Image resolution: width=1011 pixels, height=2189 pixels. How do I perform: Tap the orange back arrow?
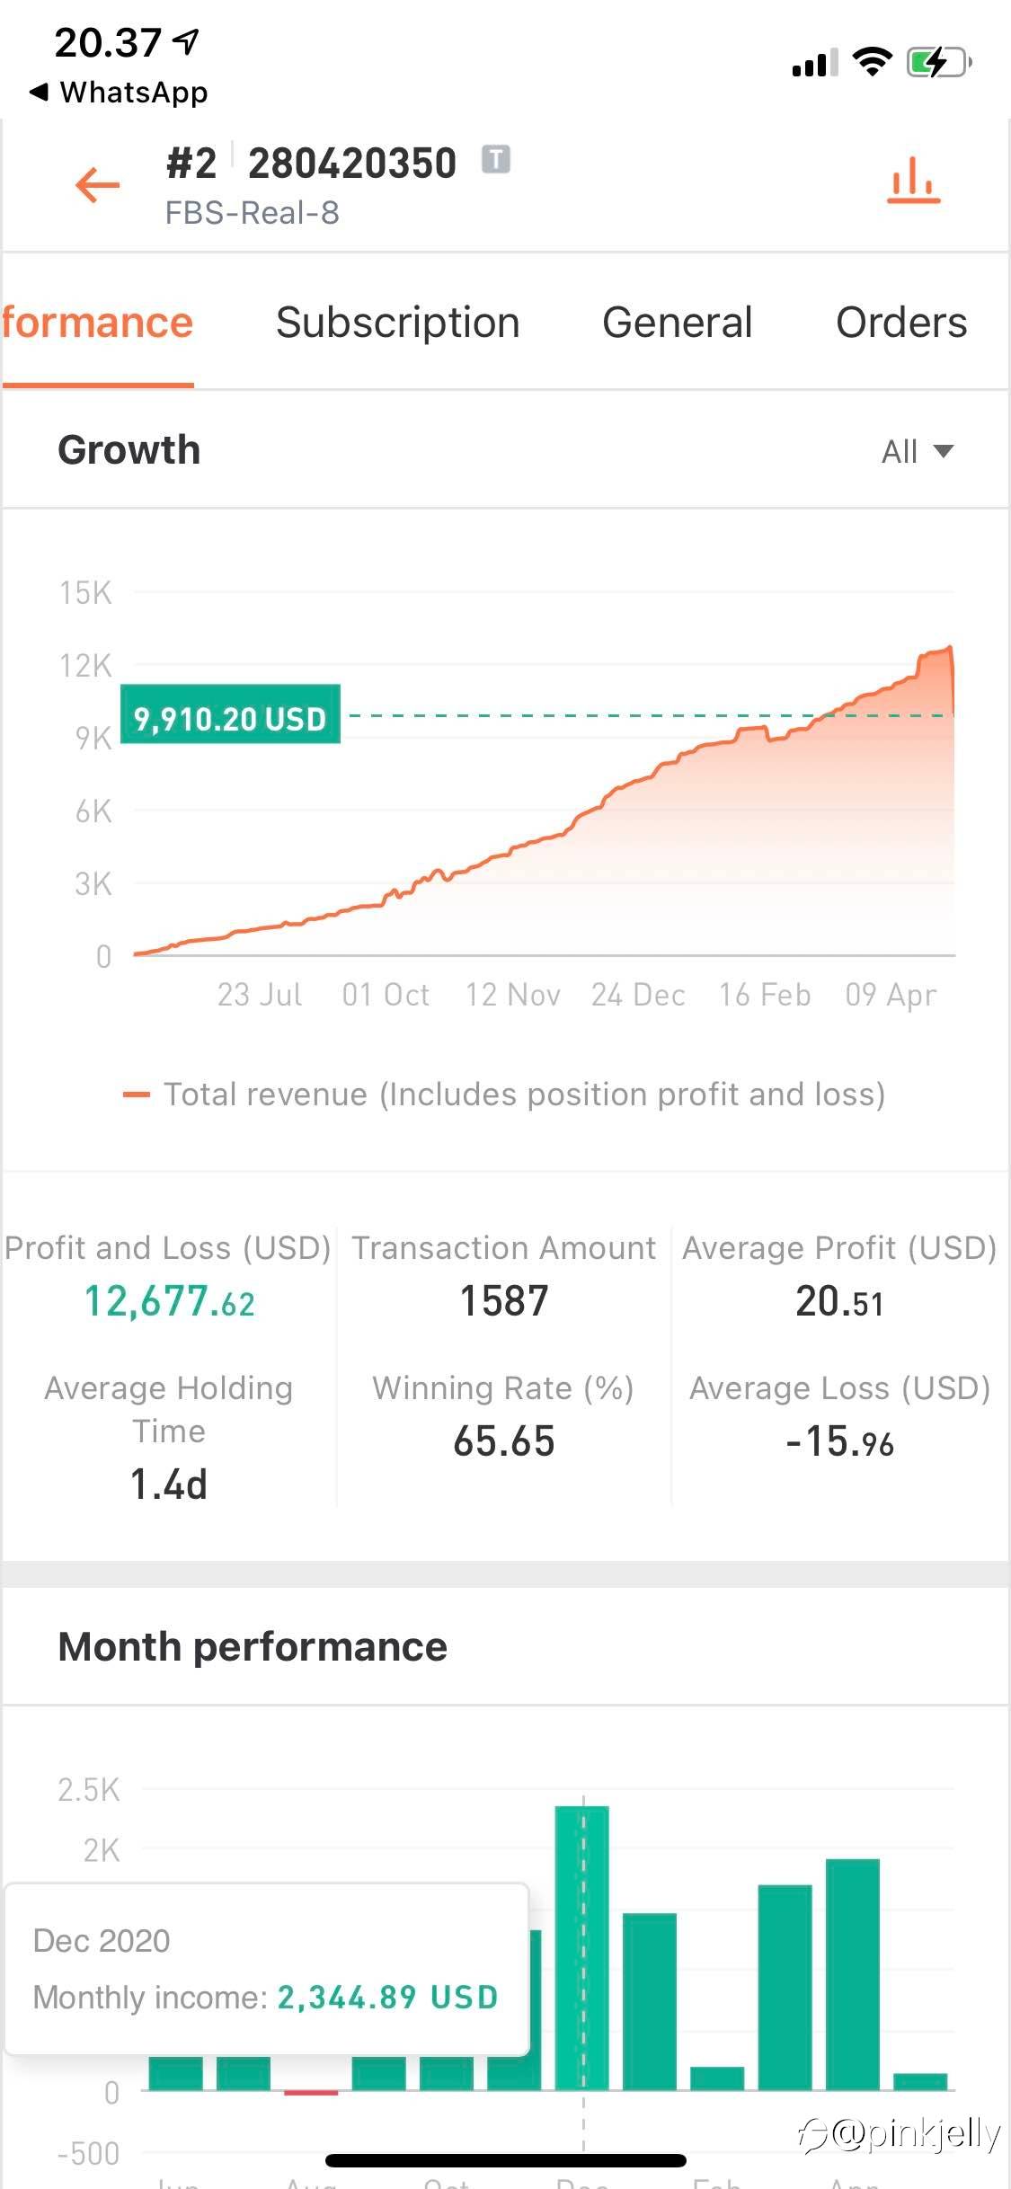97,185
